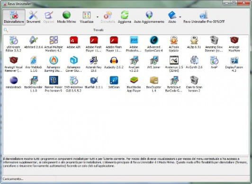Select the AVI Joiner program
This screenshot has width=252, height=184.
(x=154, y=62)
